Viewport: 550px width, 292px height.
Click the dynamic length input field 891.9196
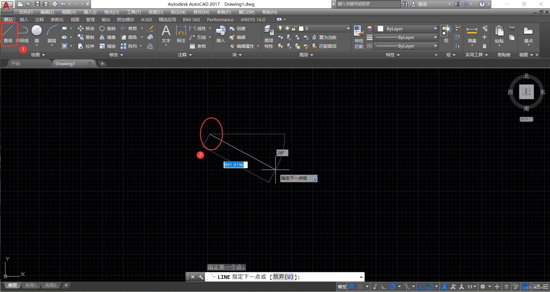[235, 165]
